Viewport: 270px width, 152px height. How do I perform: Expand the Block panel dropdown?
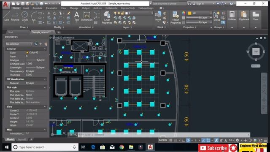[x=162, y=27]
